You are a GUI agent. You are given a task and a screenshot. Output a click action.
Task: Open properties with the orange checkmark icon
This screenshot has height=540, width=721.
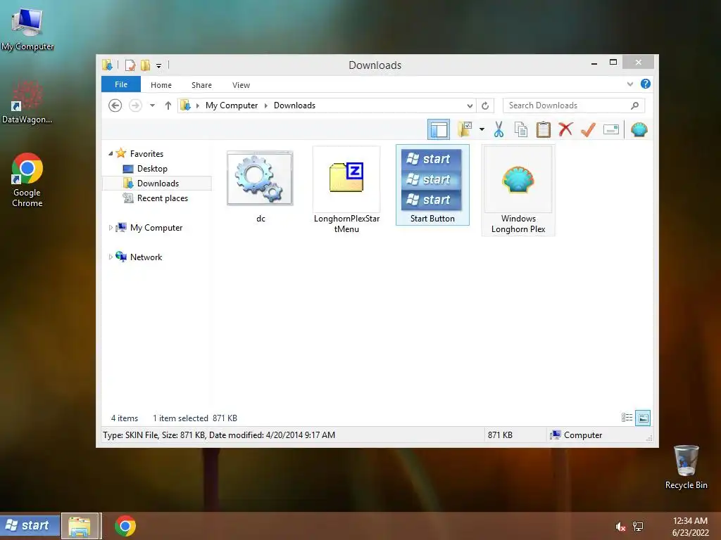click(588, 129)
